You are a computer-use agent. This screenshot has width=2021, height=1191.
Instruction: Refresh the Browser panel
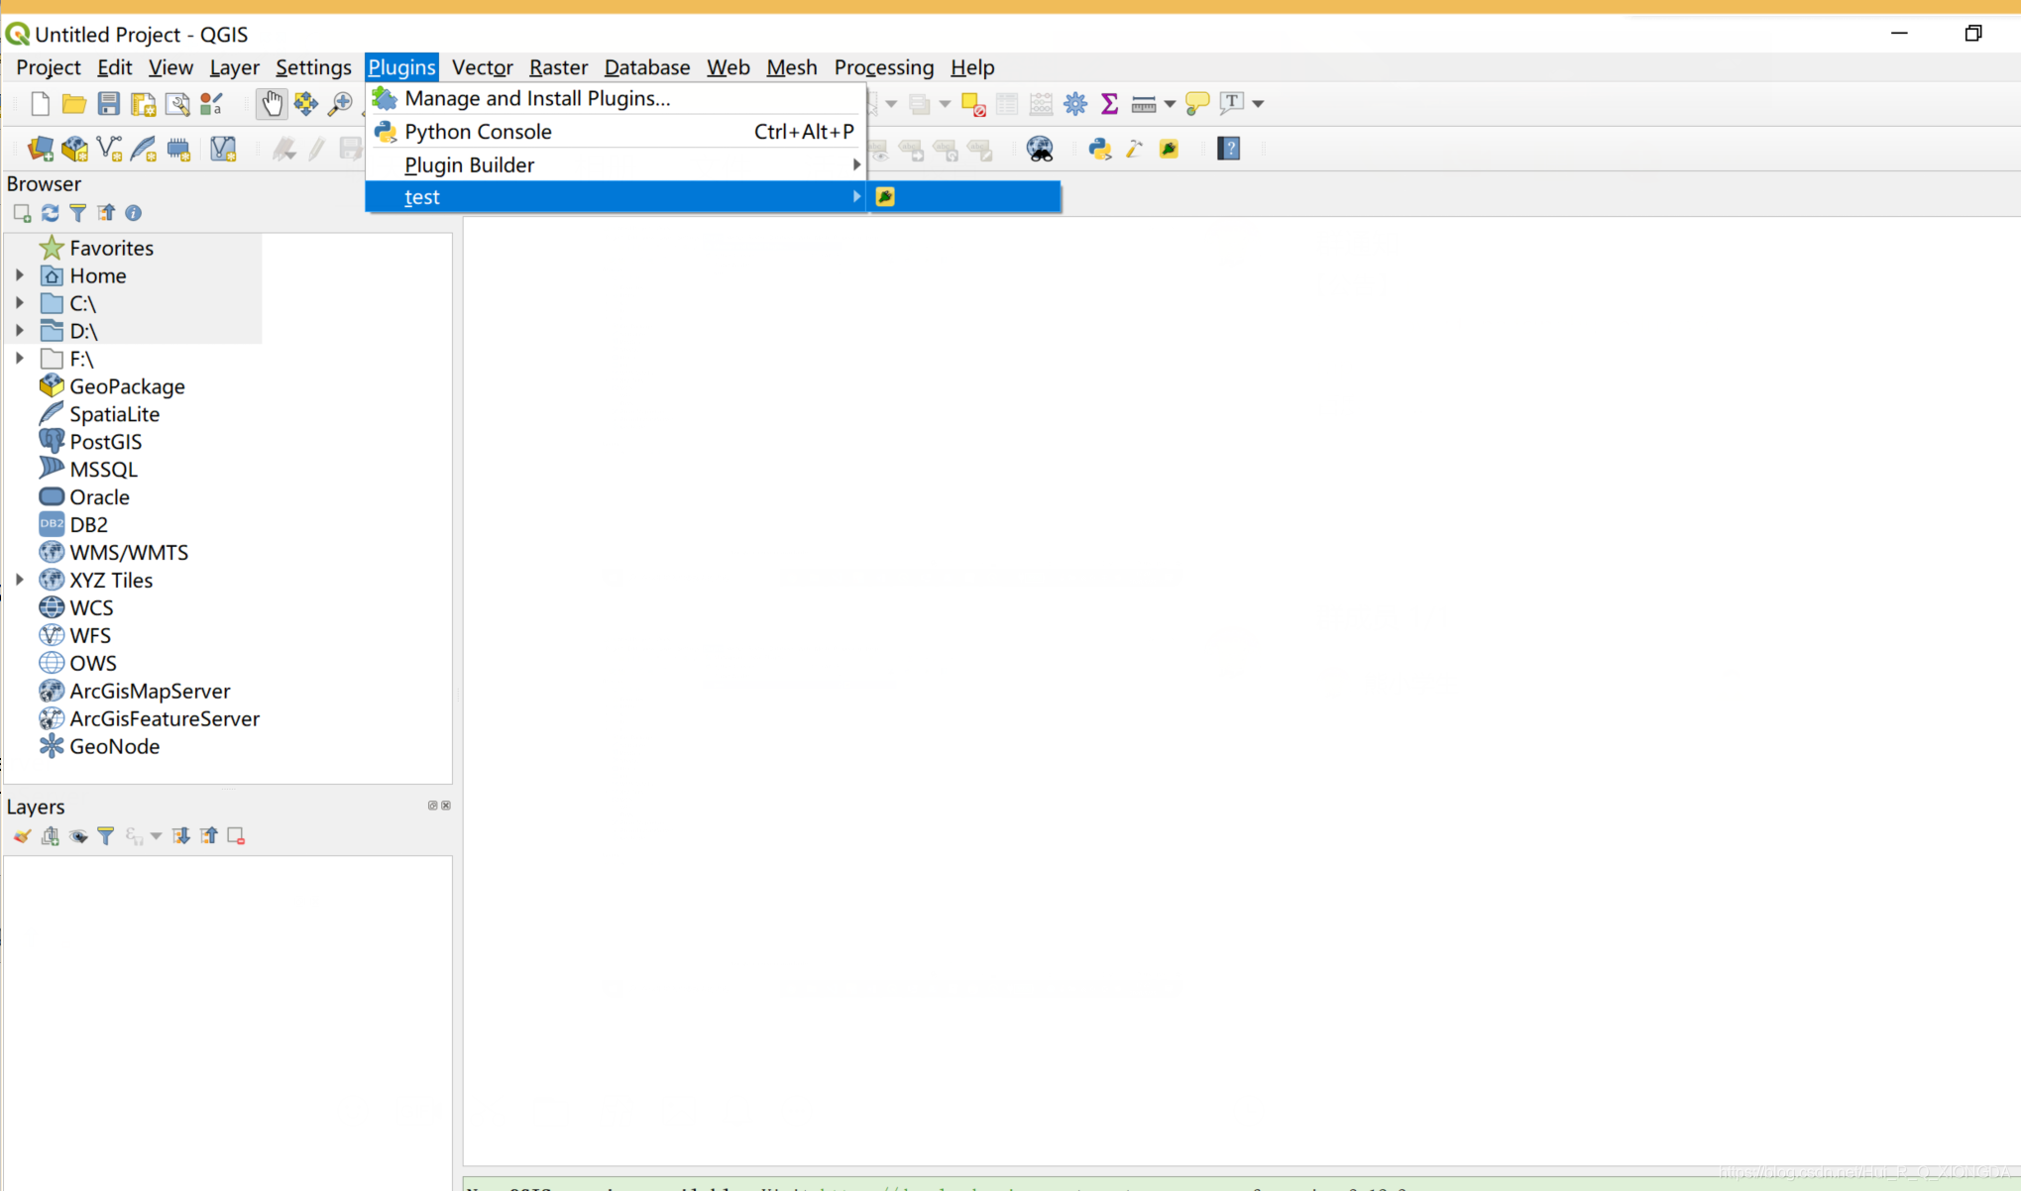(x=50, y=213)
